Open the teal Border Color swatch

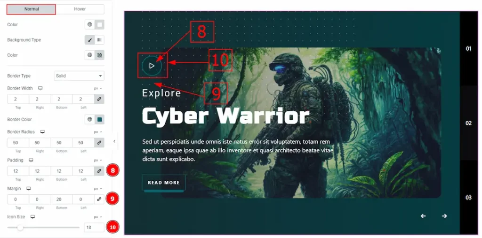[x=99, y=119]
